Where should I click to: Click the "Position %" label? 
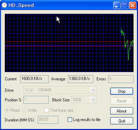(13, 100)
